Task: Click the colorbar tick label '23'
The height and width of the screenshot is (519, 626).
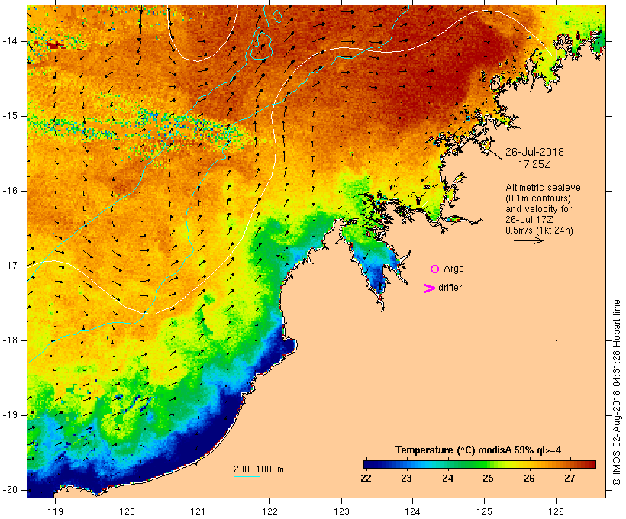Action: [x=406, y=479]
